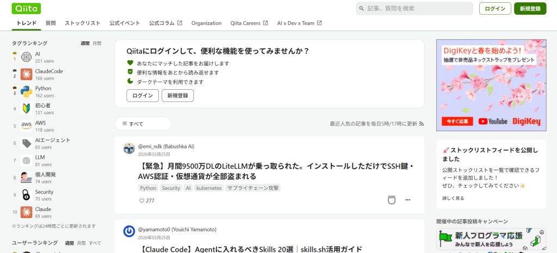This screenshot has height=253, width=557.
Task: Click the 詳しく見る link
Action: [453, 199]
